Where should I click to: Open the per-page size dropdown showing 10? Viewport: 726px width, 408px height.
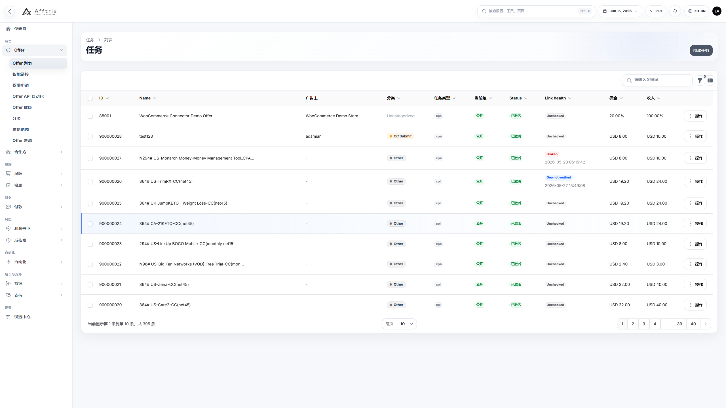point(406,324)
